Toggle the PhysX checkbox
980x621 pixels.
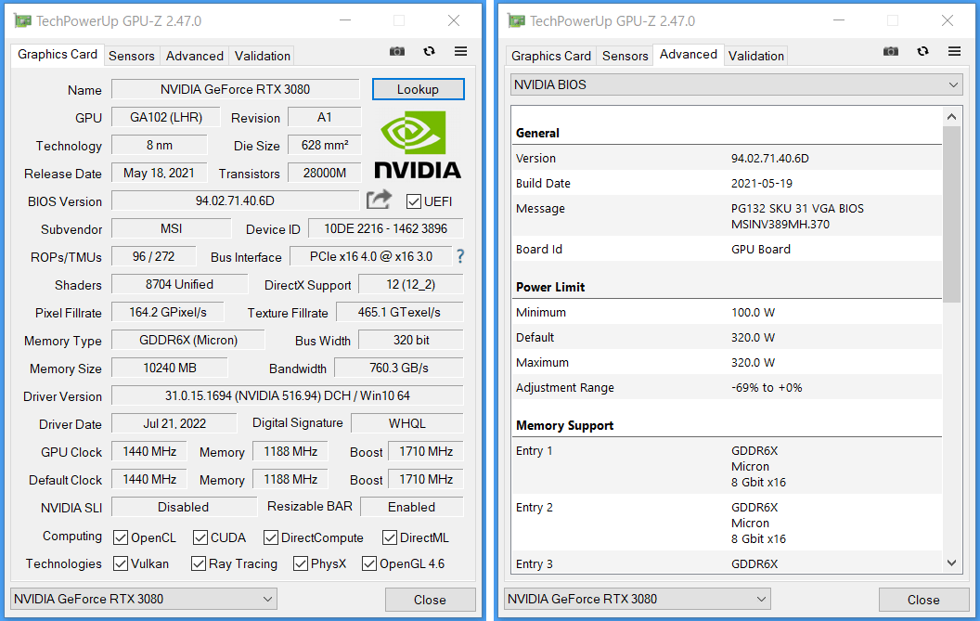(300, 563)
